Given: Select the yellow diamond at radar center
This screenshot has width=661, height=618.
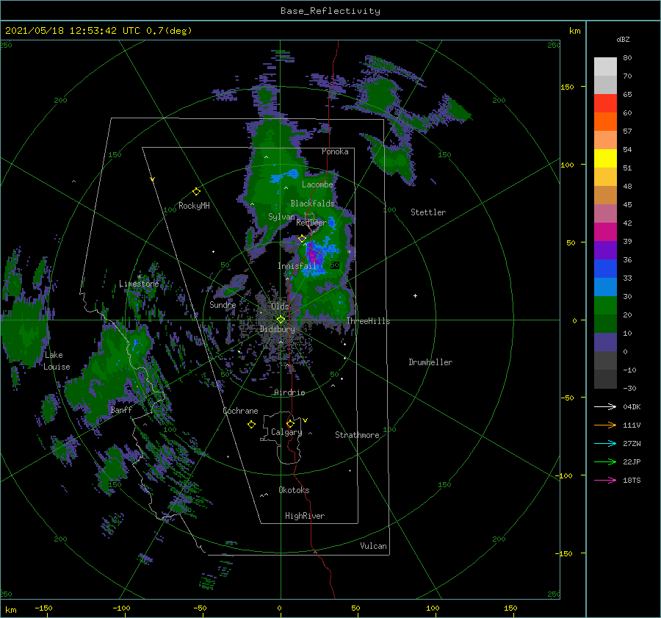Looking at the screenshot, I should (281, 320).
